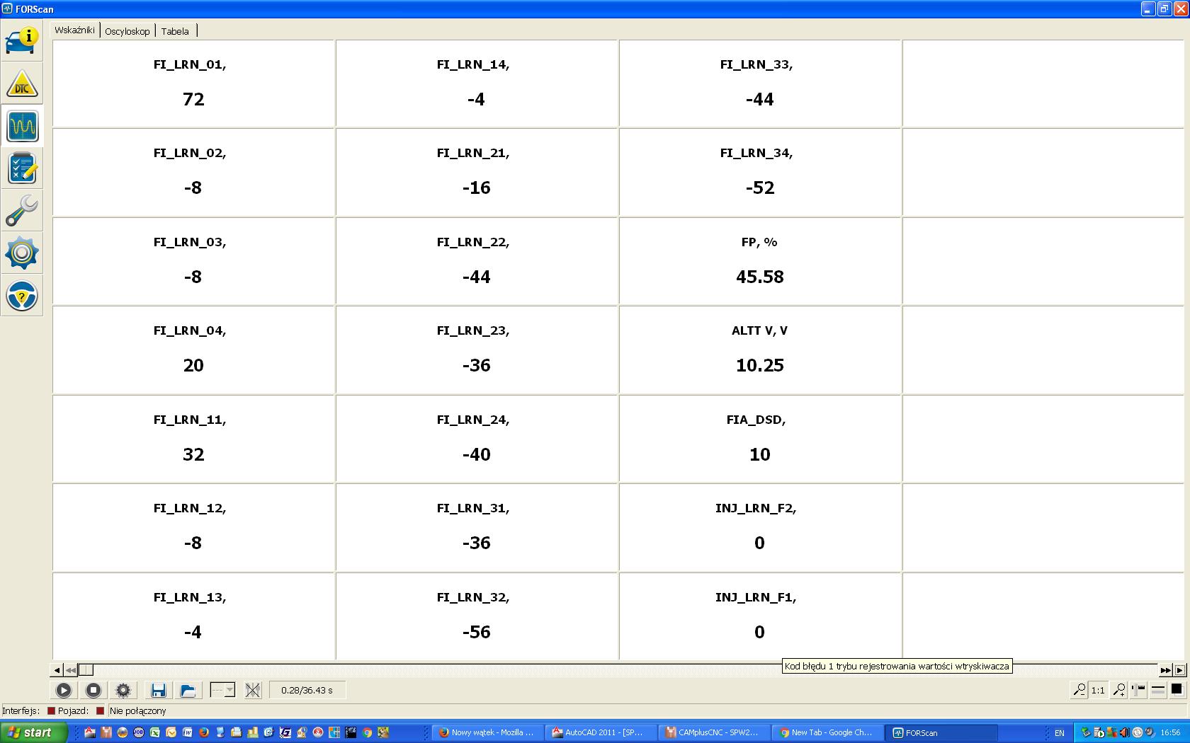Open PID configuration gear in bottom toolbar

coord(123,690)
